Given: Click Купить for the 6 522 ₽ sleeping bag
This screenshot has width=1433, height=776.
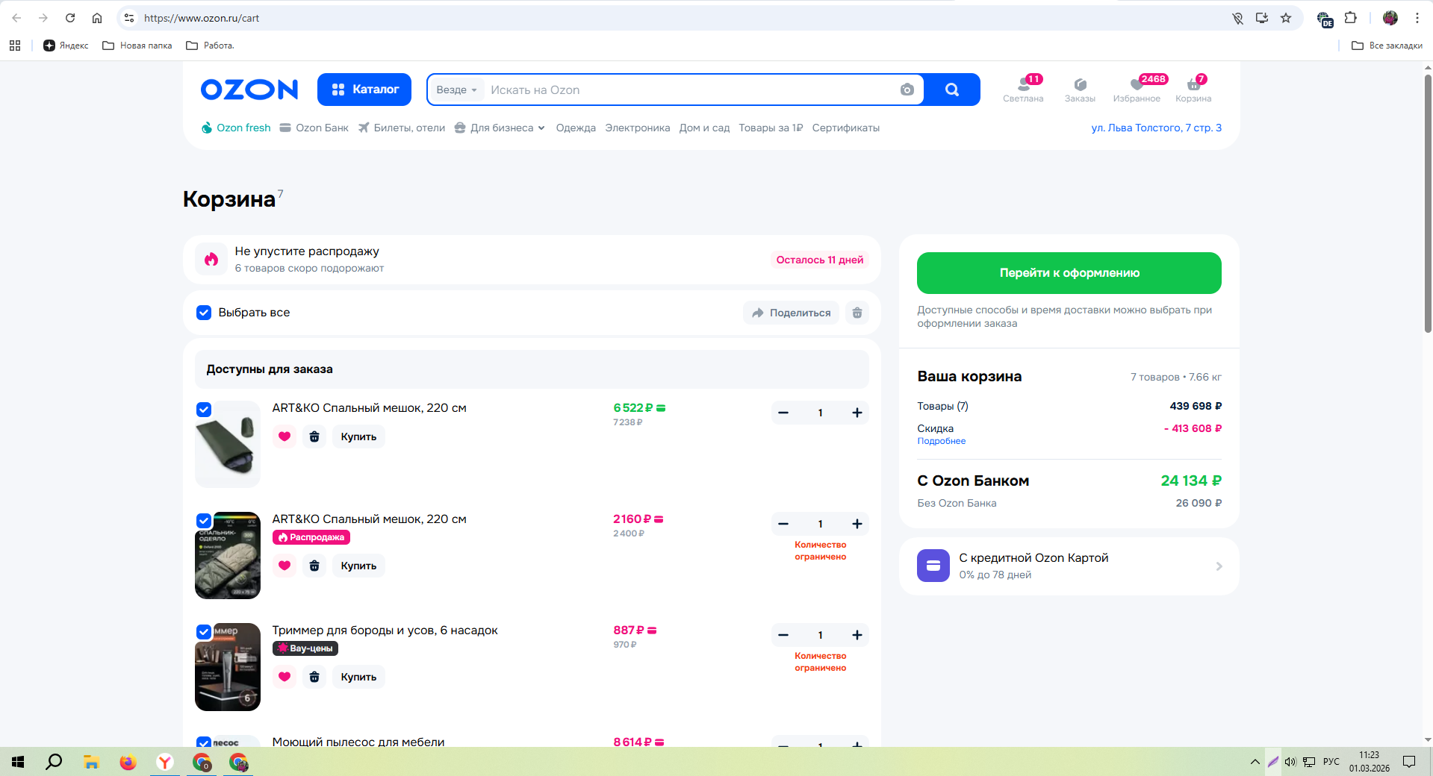Looking at the screenshot, I should pos(358,436).
